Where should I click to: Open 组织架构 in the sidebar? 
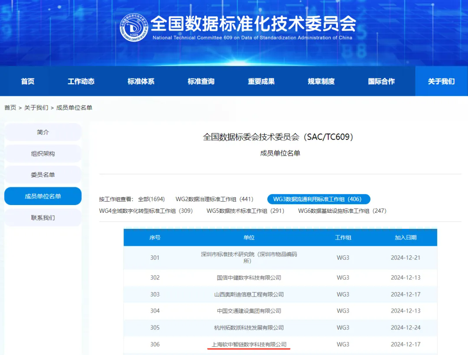[x=43, y=153]
